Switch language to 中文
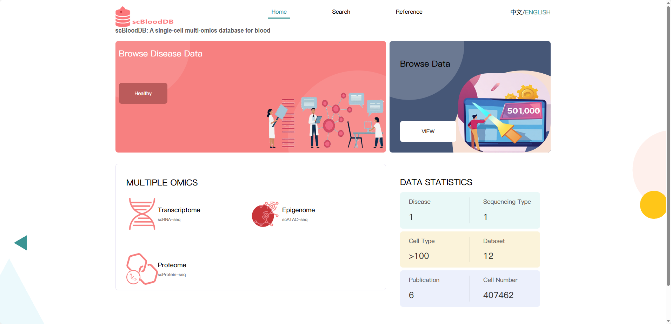This screenshot has width=671, height=324. 516,12
